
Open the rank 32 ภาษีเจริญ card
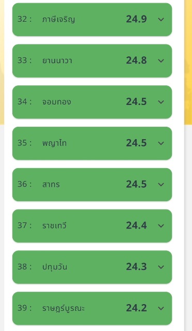coord(92,20)
